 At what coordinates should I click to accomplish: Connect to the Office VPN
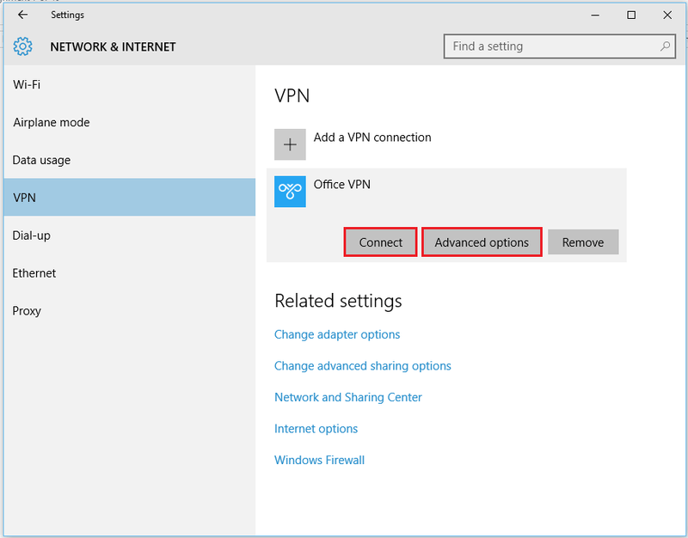coord(380,242)
